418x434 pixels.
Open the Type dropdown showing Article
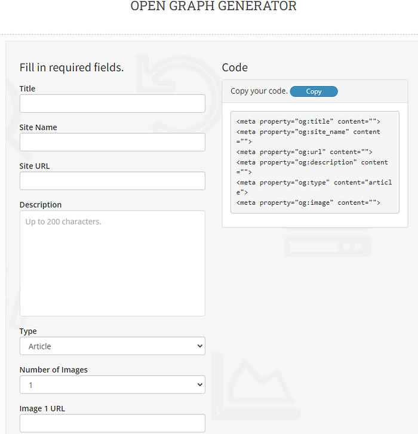click(x=112, y=346)
